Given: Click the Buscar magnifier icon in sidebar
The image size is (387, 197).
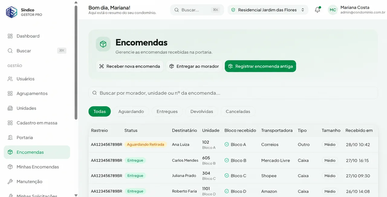Looking at the screenshot, I should point(10,51).
